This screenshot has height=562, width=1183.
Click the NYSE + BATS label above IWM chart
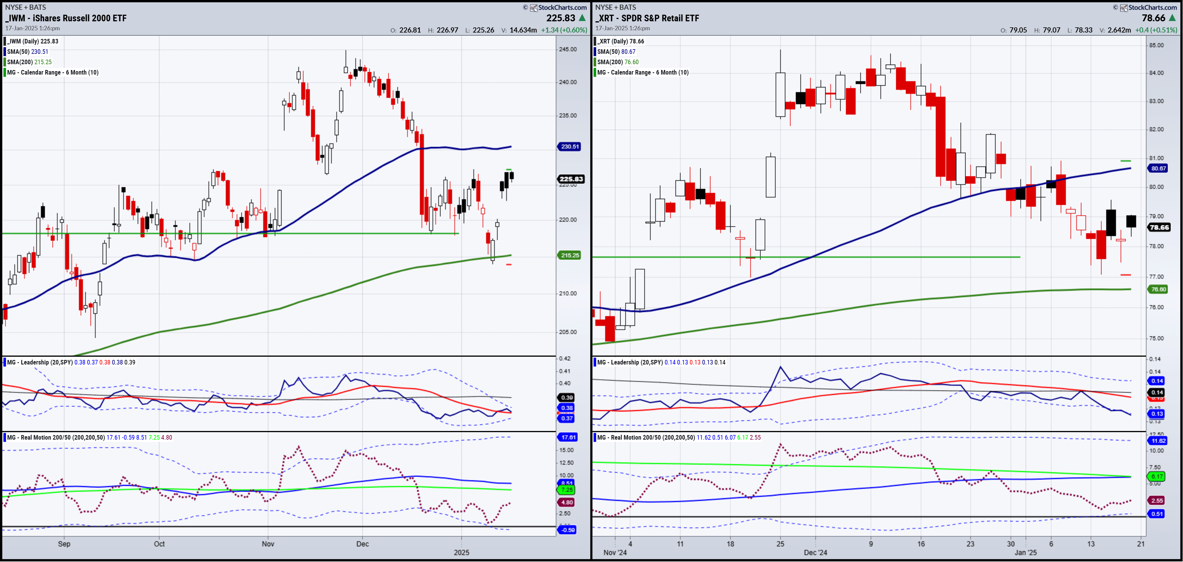point(26,7)
